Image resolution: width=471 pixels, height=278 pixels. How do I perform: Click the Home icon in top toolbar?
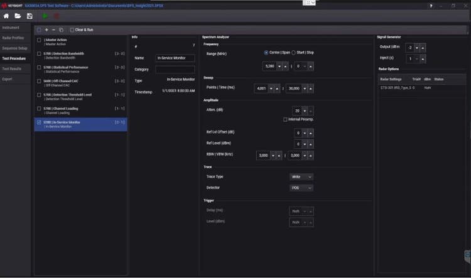(6, 16)
